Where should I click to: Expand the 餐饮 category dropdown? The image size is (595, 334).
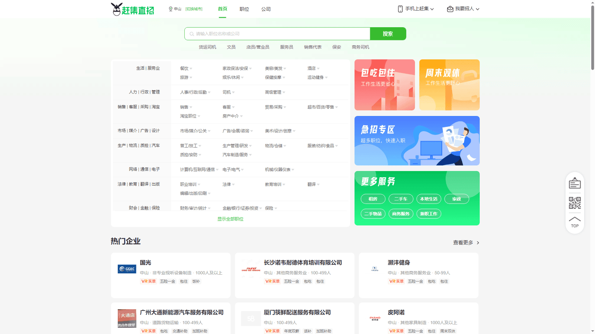191,69
